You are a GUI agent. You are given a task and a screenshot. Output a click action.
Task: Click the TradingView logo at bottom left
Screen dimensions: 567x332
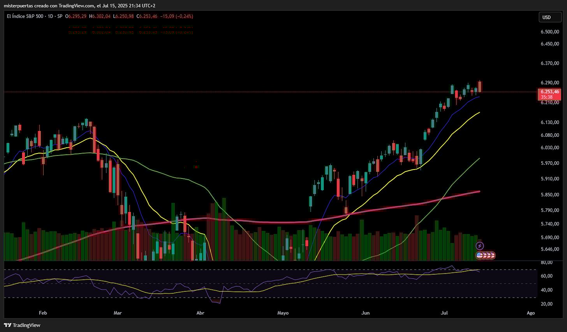(22, 325)
